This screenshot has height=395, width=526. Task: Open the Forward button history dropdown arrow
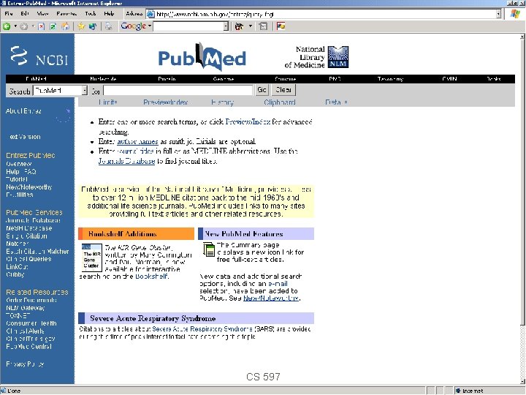pyautogui.click(x=33, y=26)
